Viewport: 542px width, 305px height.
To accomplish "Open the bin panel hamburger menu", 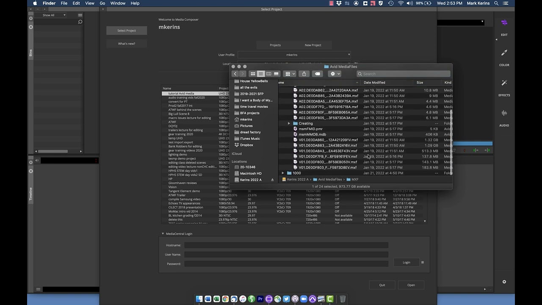I will (80, 15).
